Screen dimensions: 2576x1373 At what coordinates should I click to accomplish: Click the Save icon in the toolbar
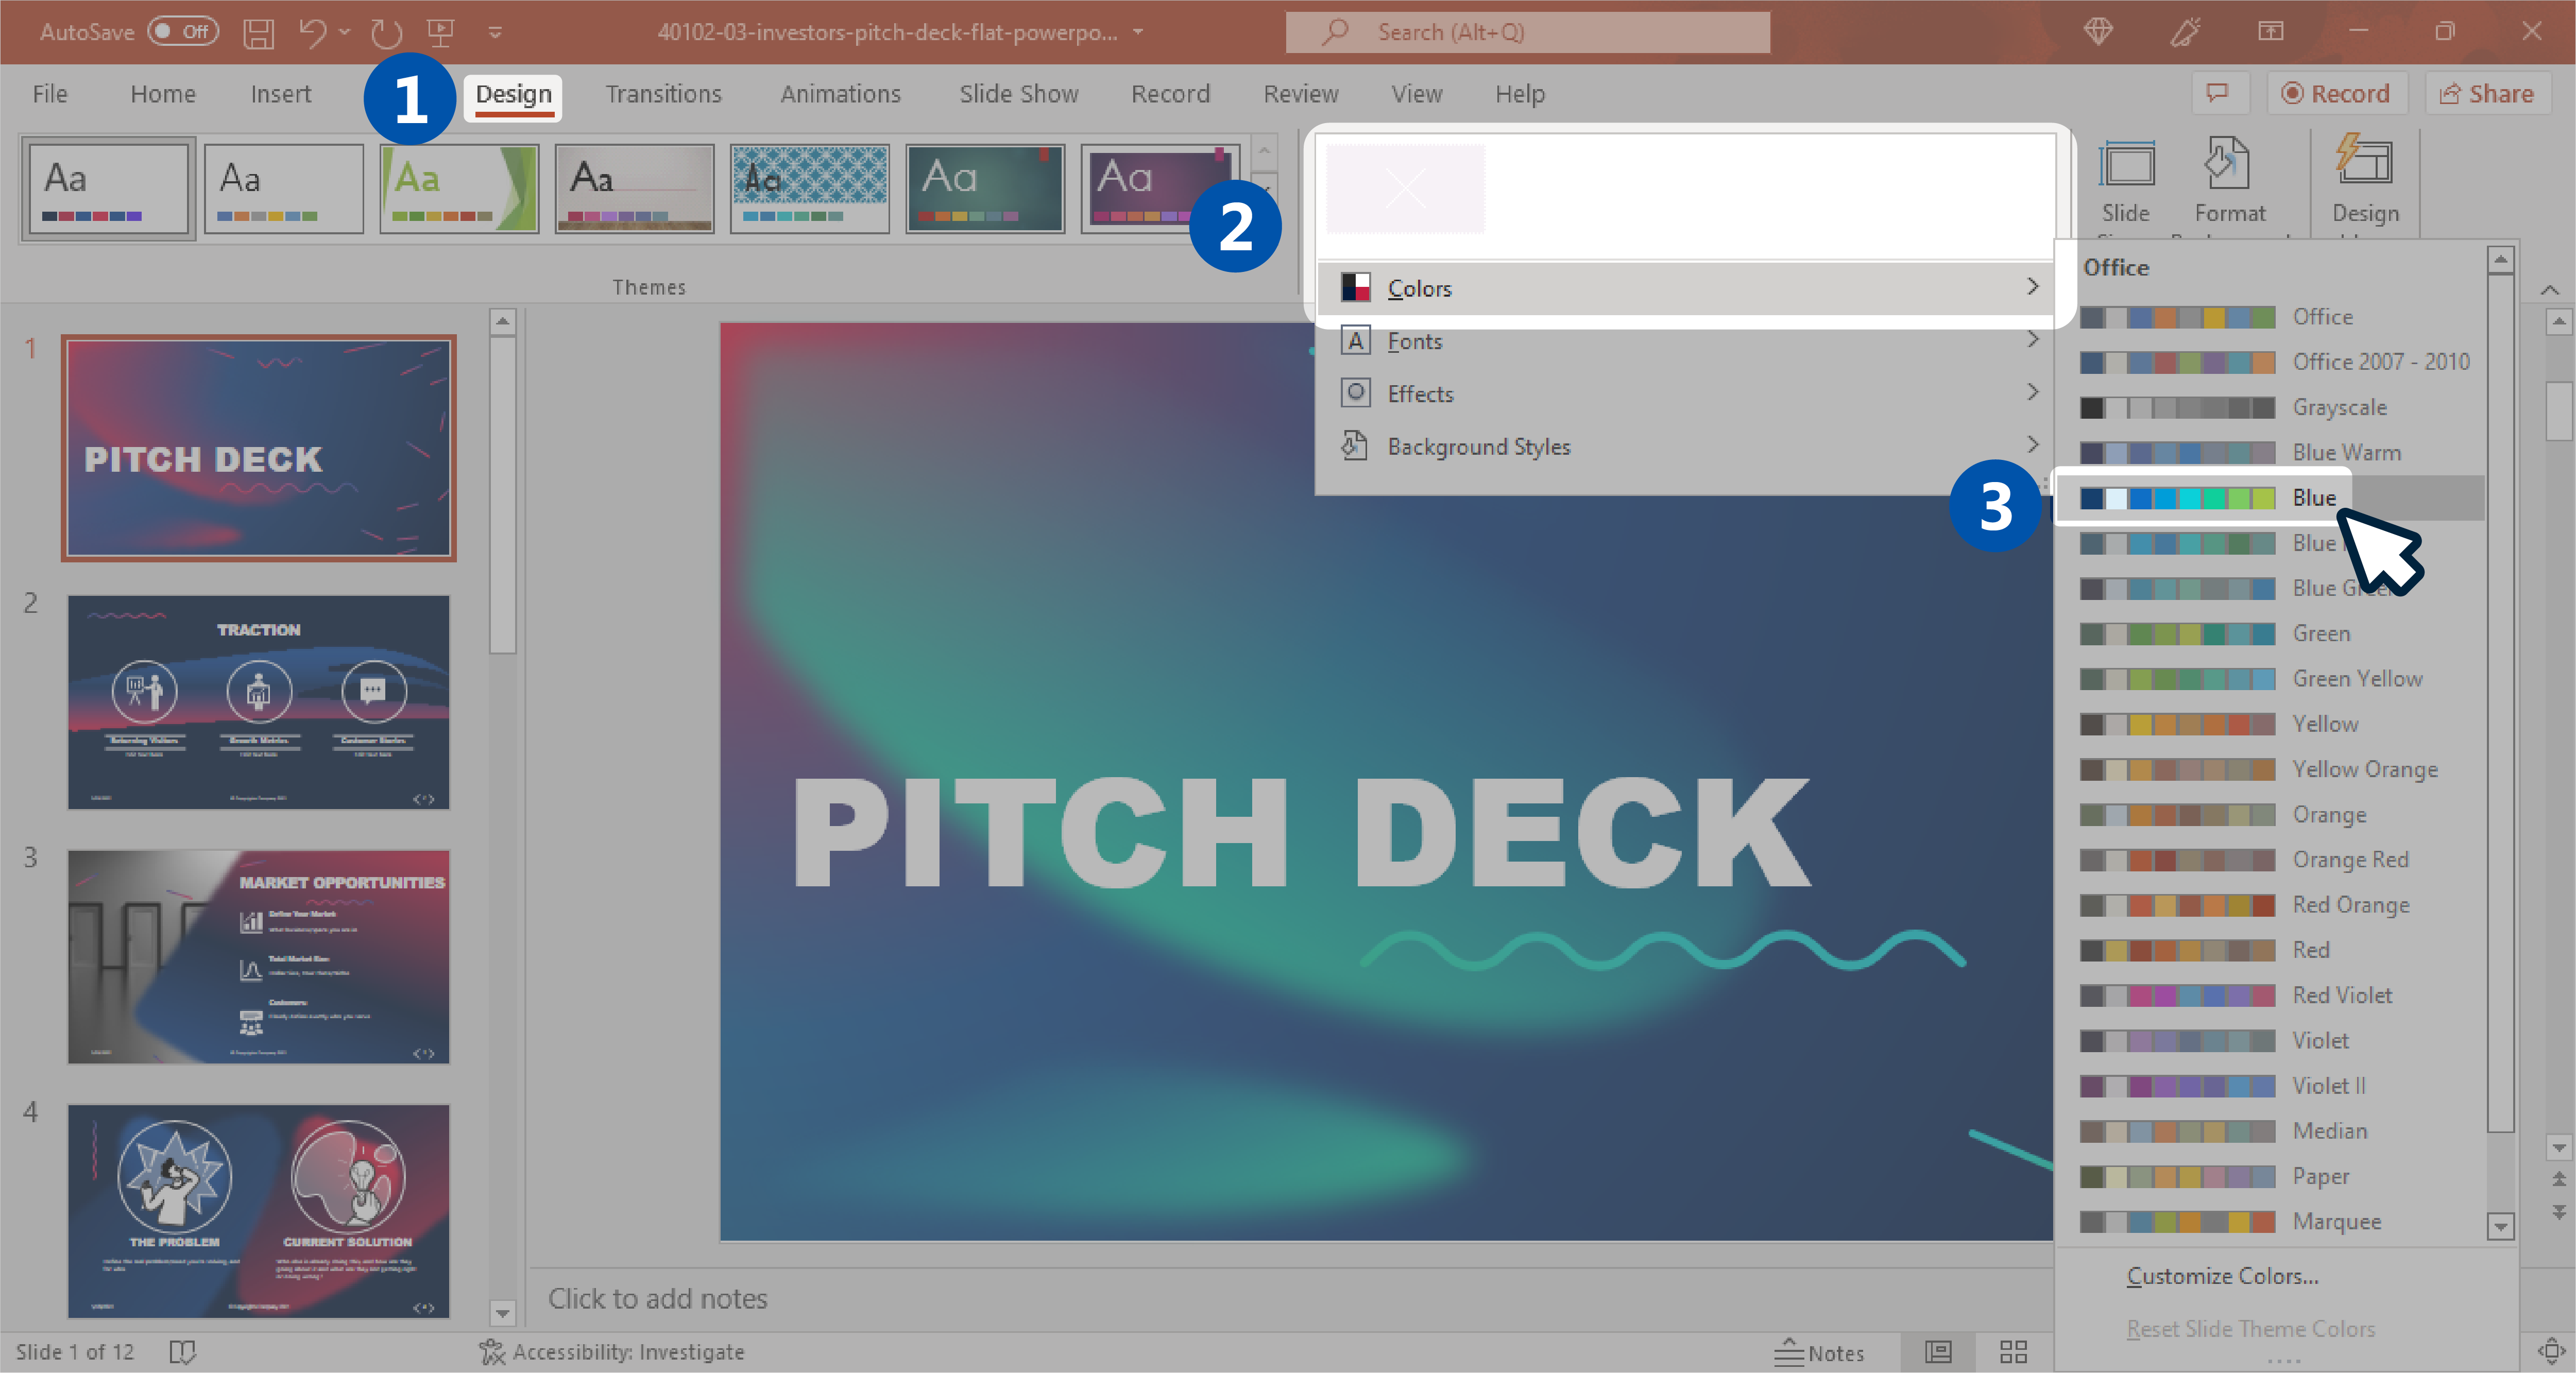(x=262, y=31)
